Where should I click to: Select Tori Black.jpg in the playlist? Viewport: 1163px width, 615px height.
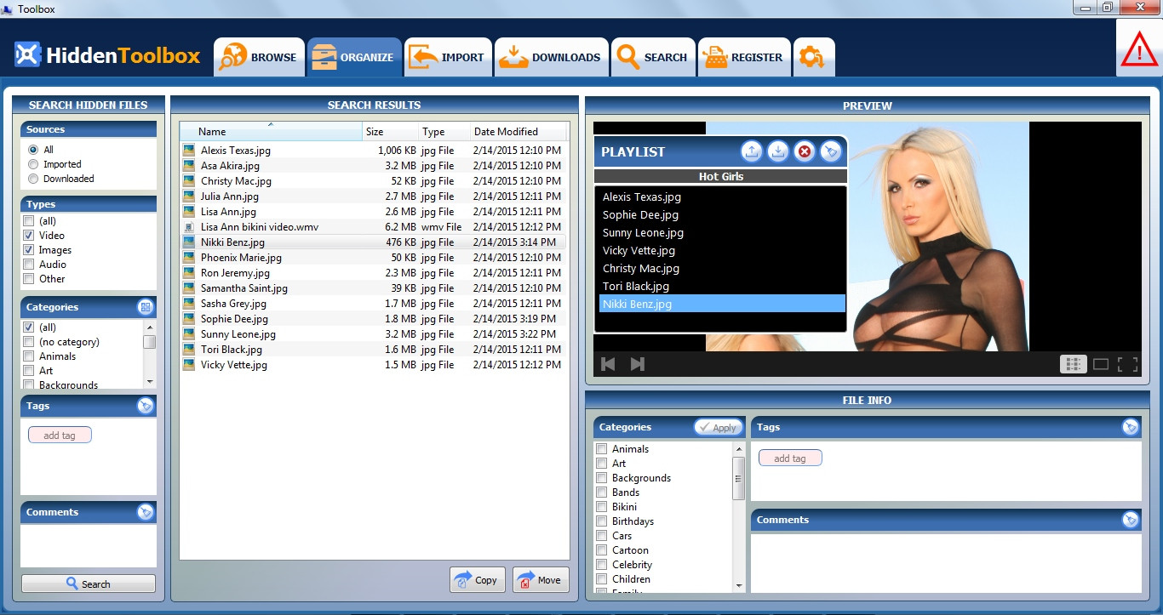(x=722, y=287)
